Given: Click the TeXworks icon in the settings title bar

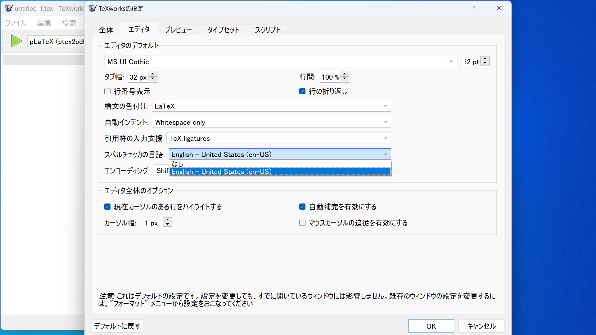Looking at the screenshot, I should [x=93, y=8].
